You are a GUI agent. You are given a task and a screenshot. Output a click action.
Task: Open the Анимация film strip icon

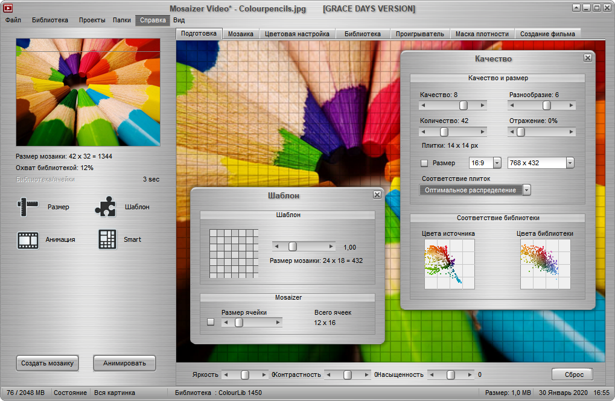[x=28, y=240]
